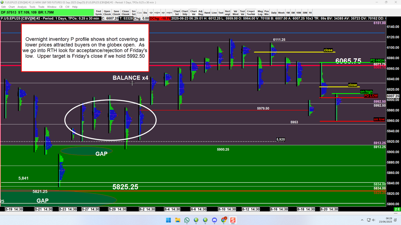This screenshot has width=401, height=225.
Task: Click the 5979.50 level label
Action: point(263,108)
